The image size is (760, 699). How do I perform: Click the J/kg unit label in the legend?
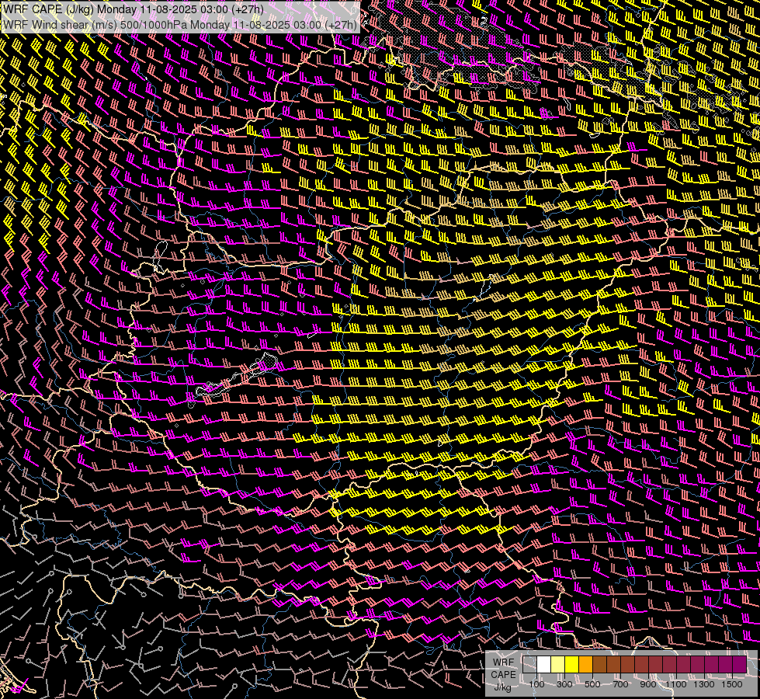coord(503,687)
